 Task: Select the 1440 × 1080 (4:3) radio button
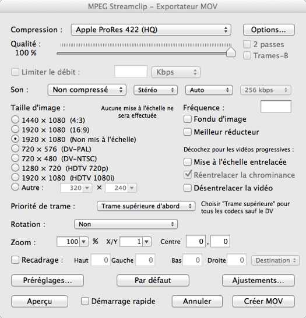click(x=15, y=119)
